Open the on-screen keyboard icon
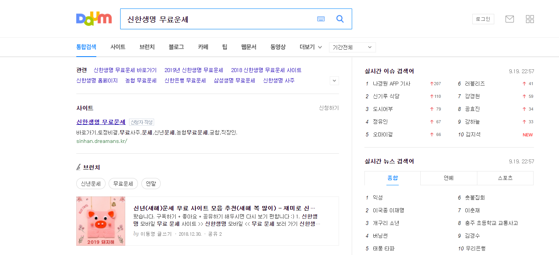The image size is (559, 255). point(321,19)
